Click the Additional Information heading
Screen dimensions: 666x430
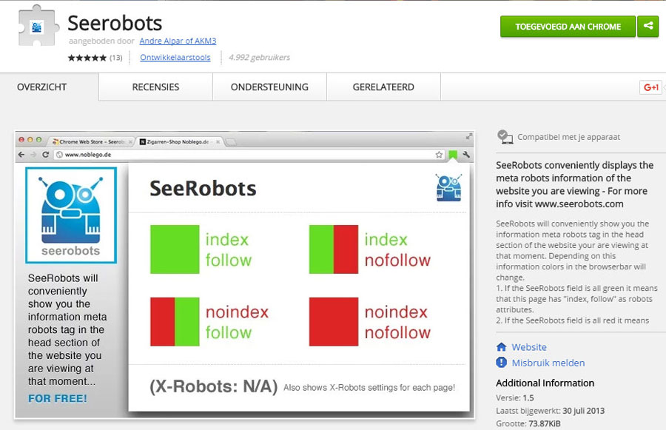(x=545, y=383)
